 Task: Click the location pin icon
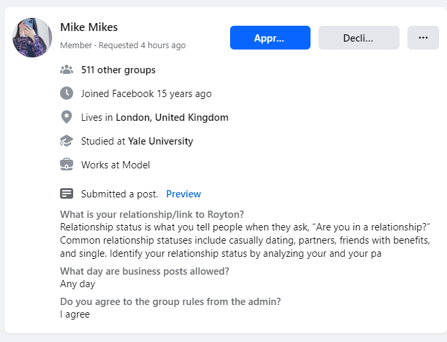67,117
